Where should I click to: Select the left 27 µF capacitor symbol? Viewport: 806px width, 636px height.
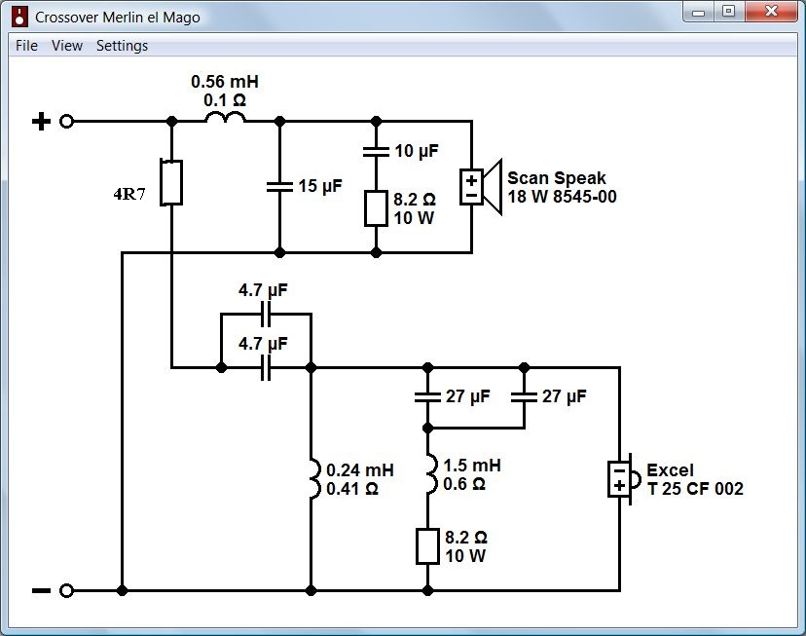(x=427, y=397)
